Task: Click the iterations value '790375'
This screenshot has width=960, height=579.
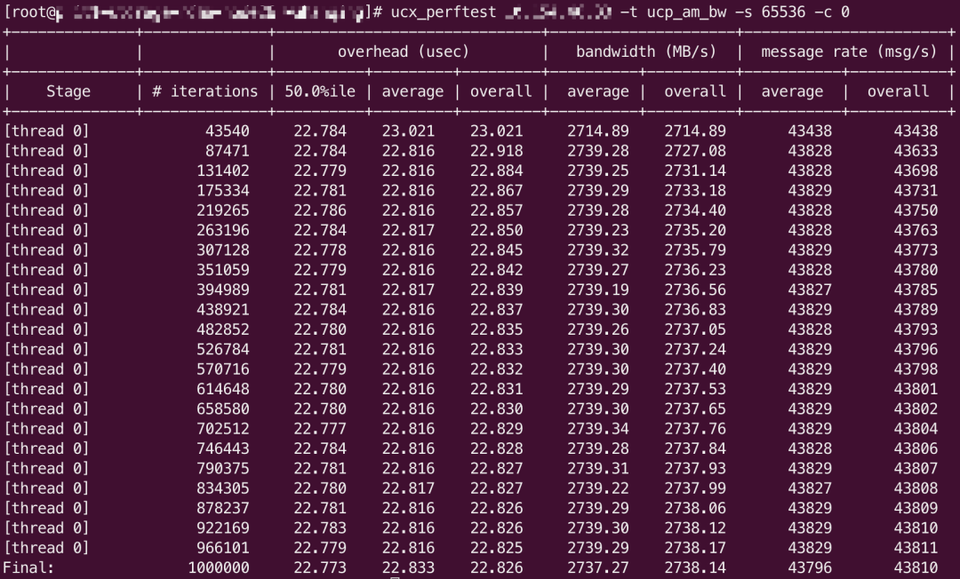Action: coord(223,469)
